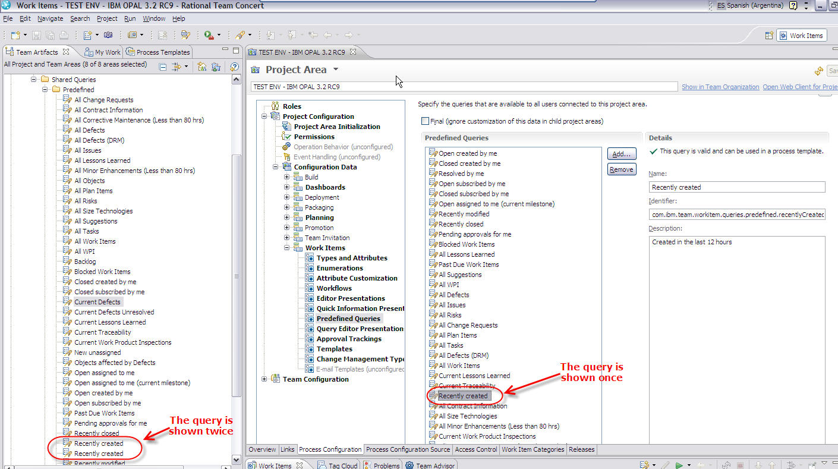Collapse the Shared Queries folder
This screenshot has height=469, width=838.
[x=34, y=80]
